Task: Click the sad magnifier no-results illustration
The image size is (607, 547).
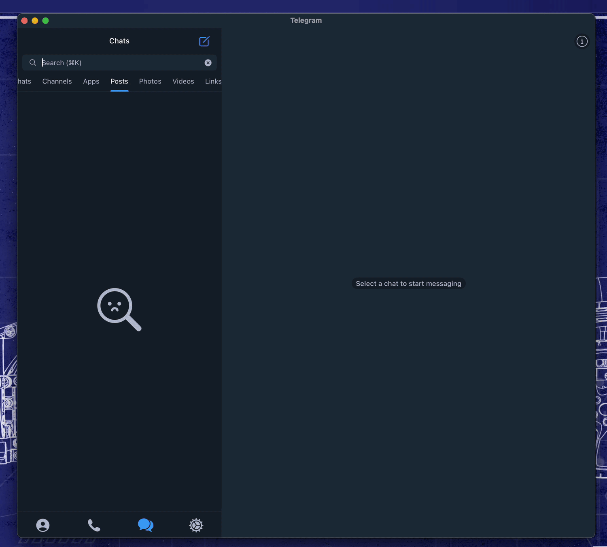Action: click(119, 309)
